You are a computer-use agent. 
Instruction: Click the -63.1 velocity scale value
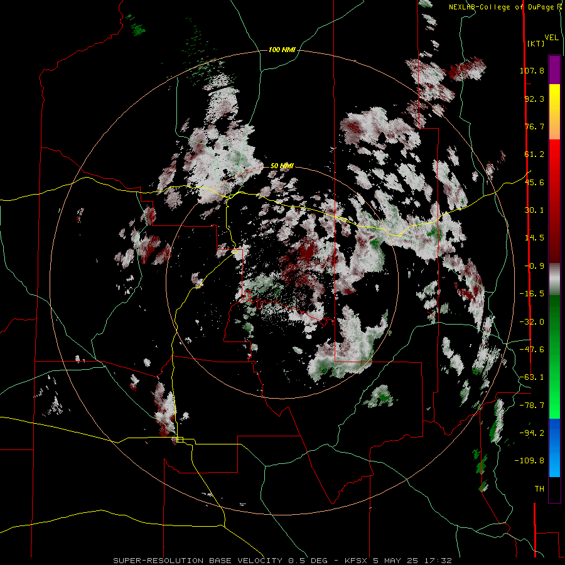pyautogui.click(x=532, y=377)
